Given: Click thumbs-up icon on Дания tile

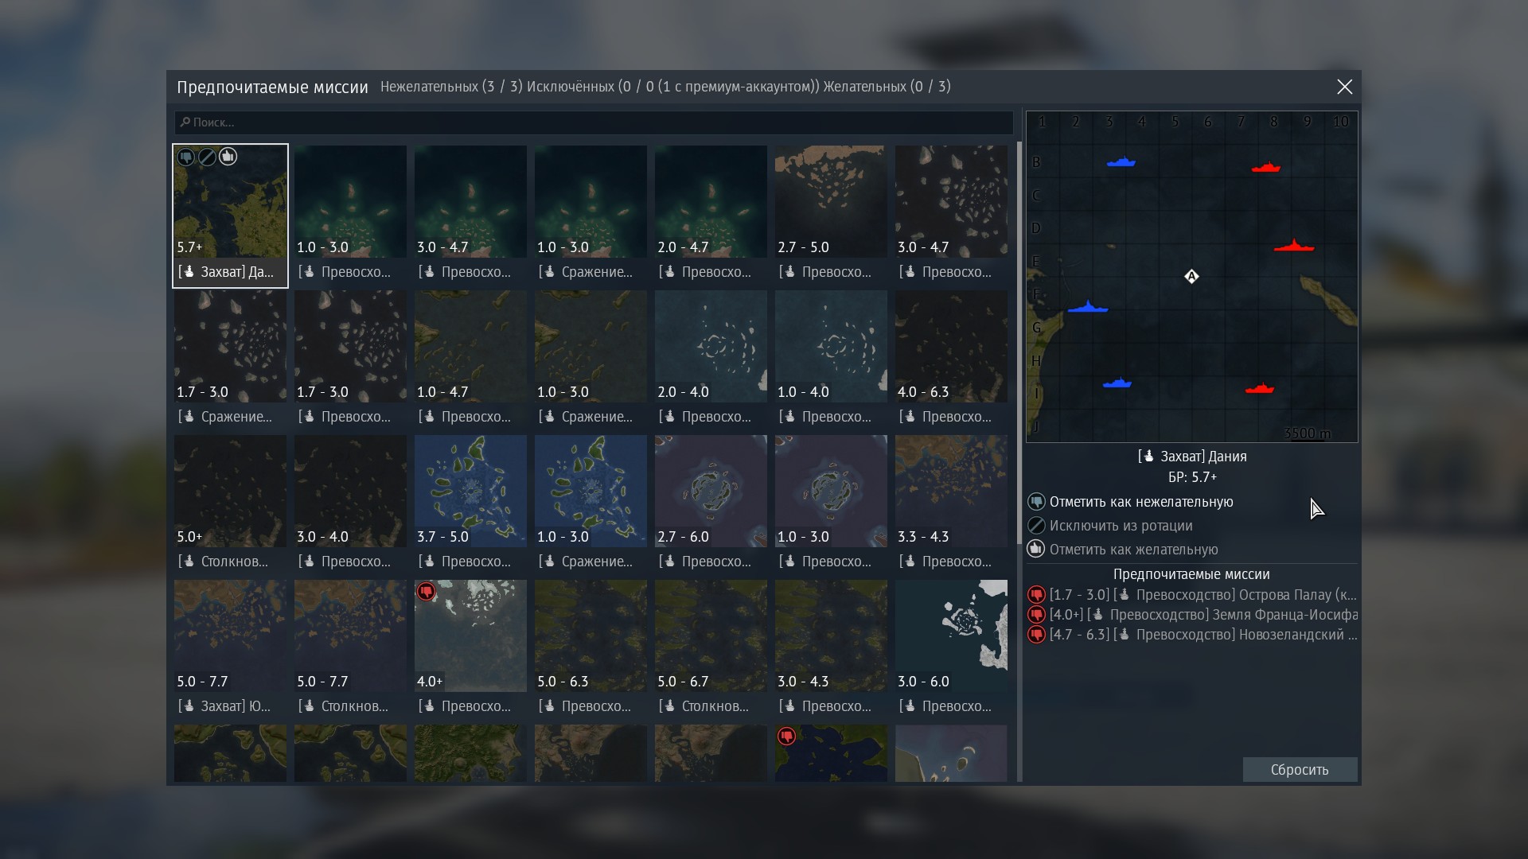Looking at the screenshot, I should point(228,157).
